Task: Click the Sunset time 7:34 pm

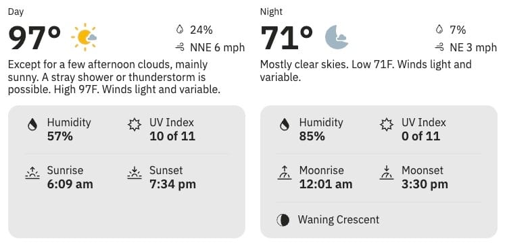Action: tap(172, 184)
